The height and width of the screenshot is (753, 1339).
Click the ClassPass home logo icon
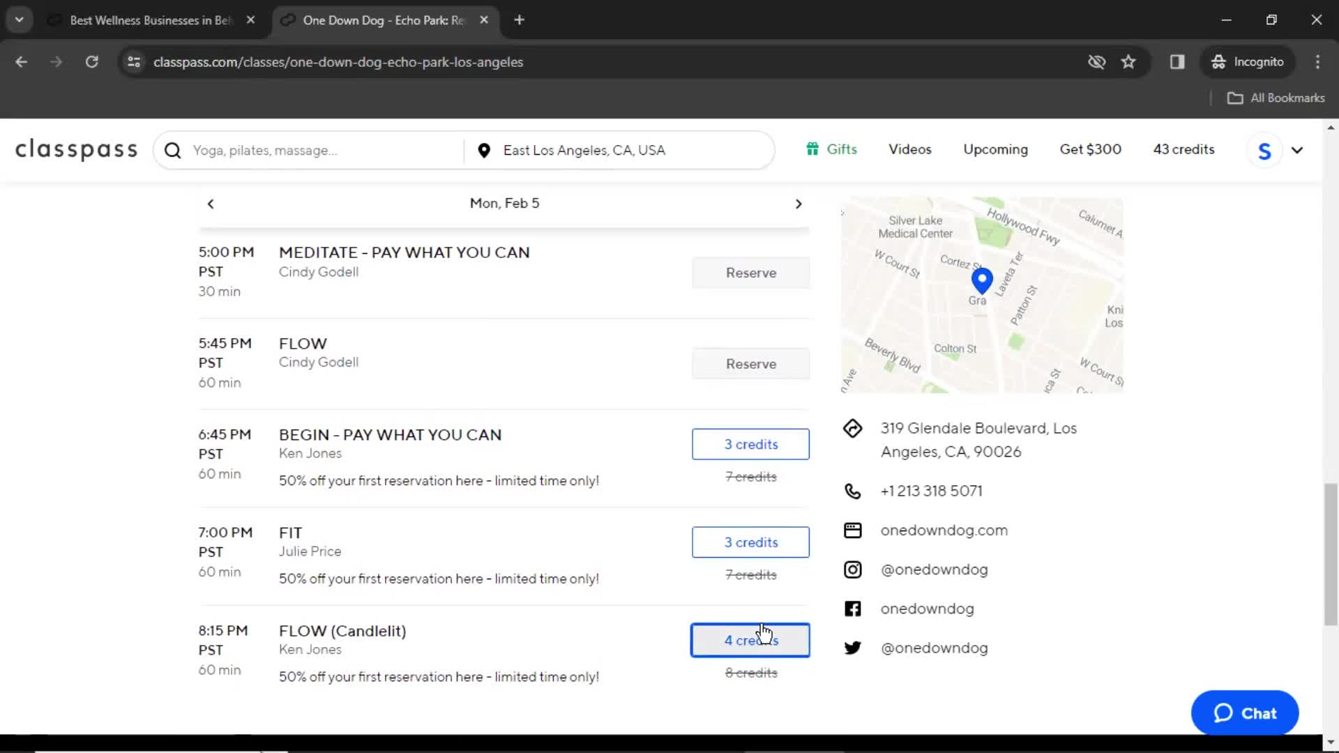[x=76, y=149]
